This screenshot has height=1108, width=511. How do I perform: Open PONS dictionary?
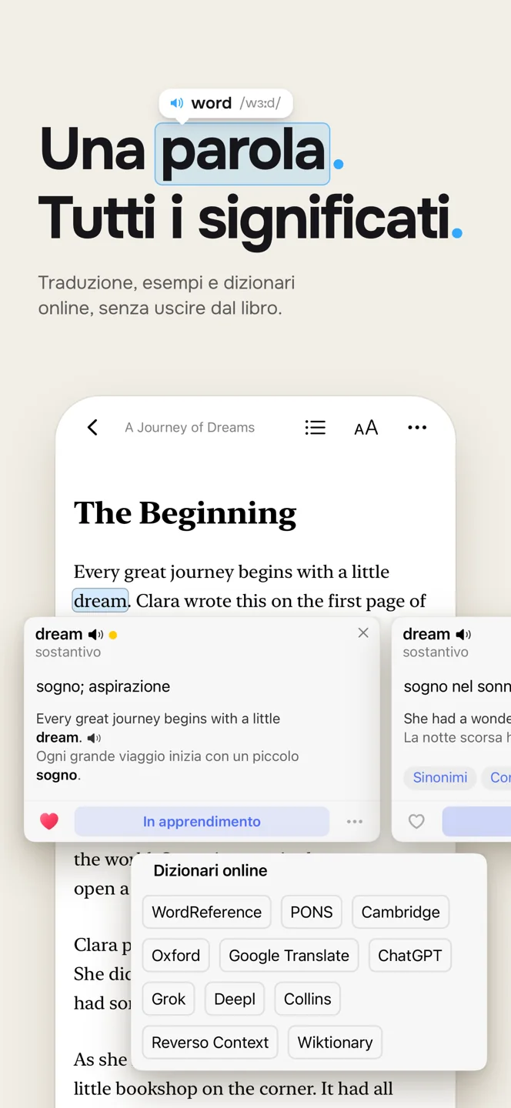tap(312, 912)
